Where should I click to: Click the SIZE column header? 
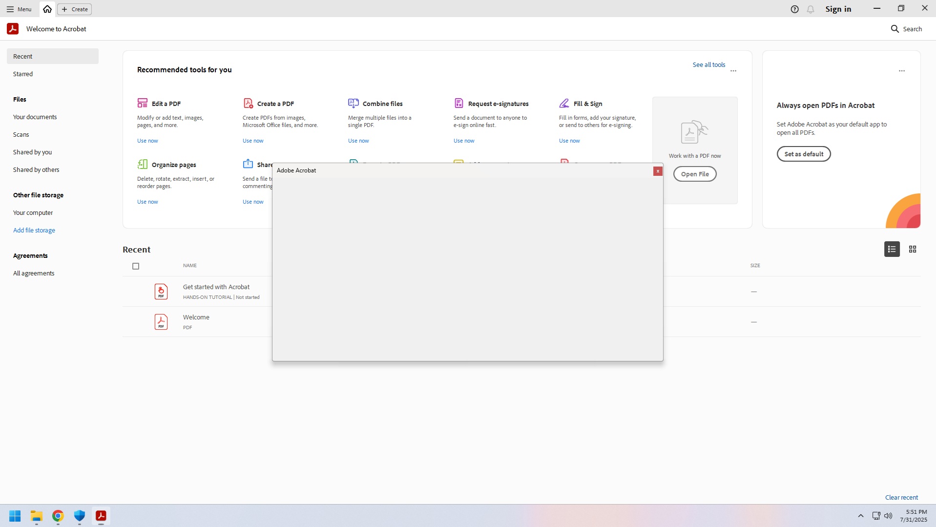click(755, 266)
